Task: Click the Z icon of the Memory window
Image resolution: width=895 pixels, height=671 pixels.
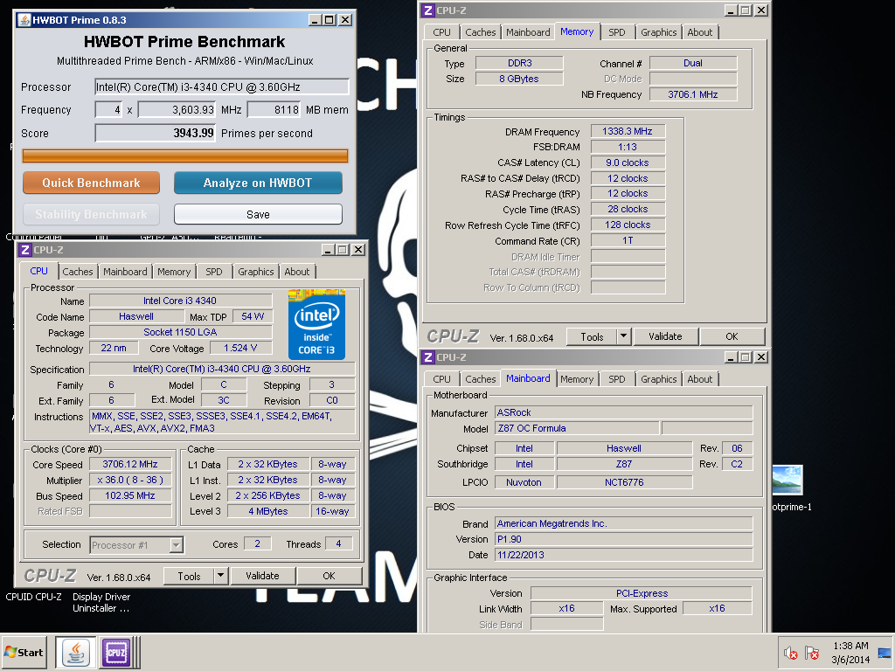Action: click(x=428, y=10)
